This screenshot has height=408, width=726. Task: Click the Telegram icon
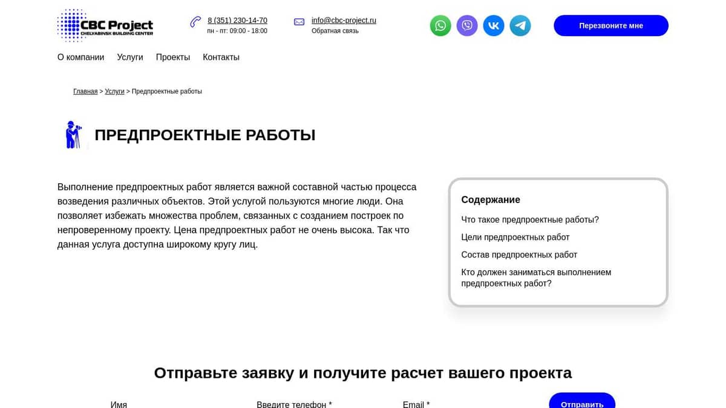point(520,25)
